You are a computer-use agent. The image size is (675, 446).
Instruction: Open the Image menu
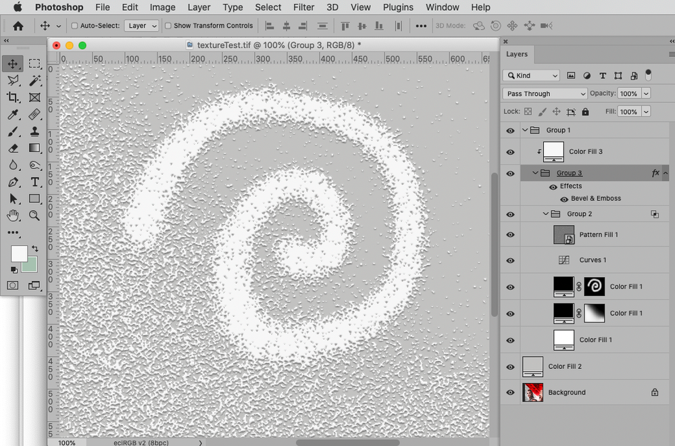tap(162, 7)
